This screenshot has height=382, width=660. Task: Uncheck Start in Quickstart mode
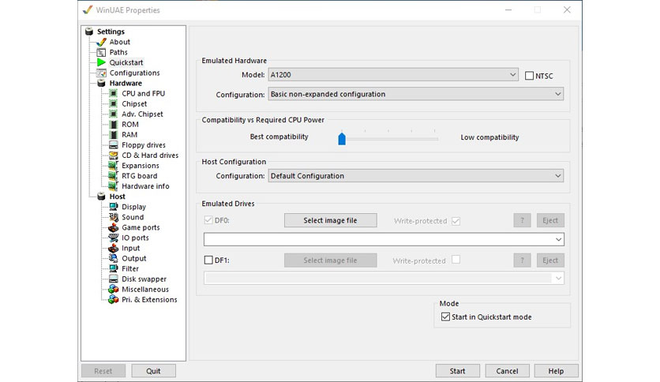tap(445, 316)
